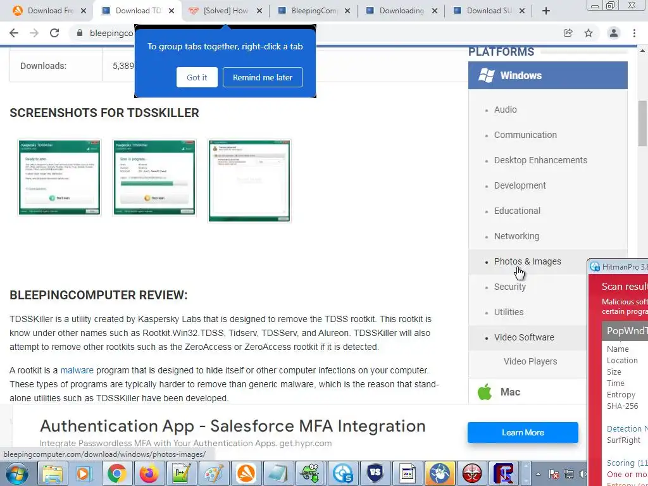Open the Video Software category

[524, 337]
